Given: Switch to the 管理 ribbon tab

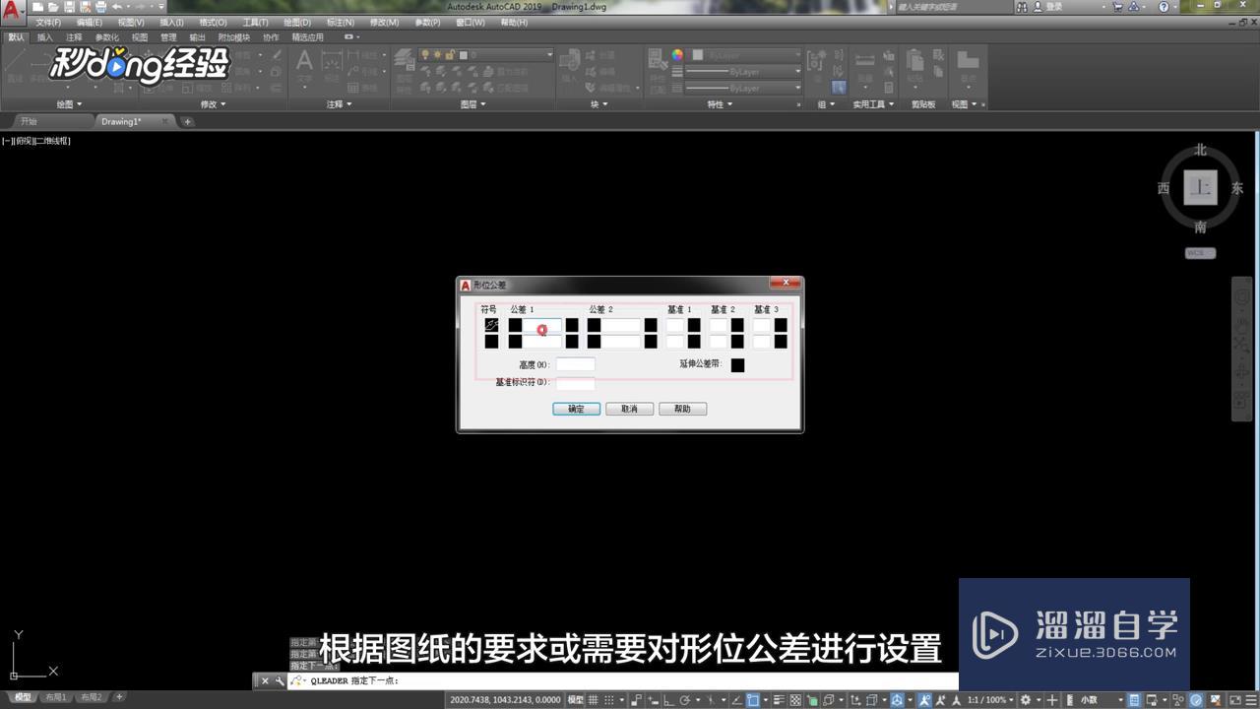Looking at the screenshot, I should 168,37.
